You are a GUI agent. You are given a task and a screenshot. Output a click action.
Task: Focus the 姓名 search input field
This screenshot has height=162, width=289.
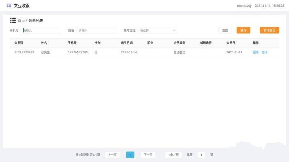pyautogui.click(x=96, y=30)
